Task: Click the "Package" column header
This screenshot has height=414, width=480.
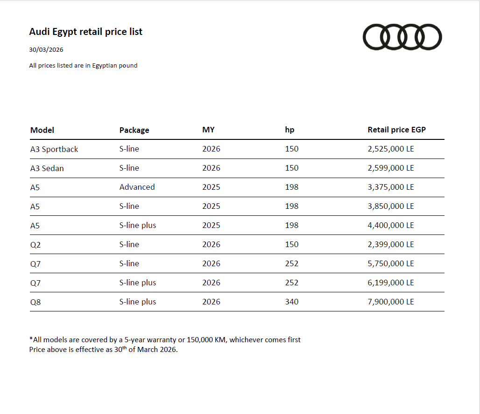Action: coord(134,130)
